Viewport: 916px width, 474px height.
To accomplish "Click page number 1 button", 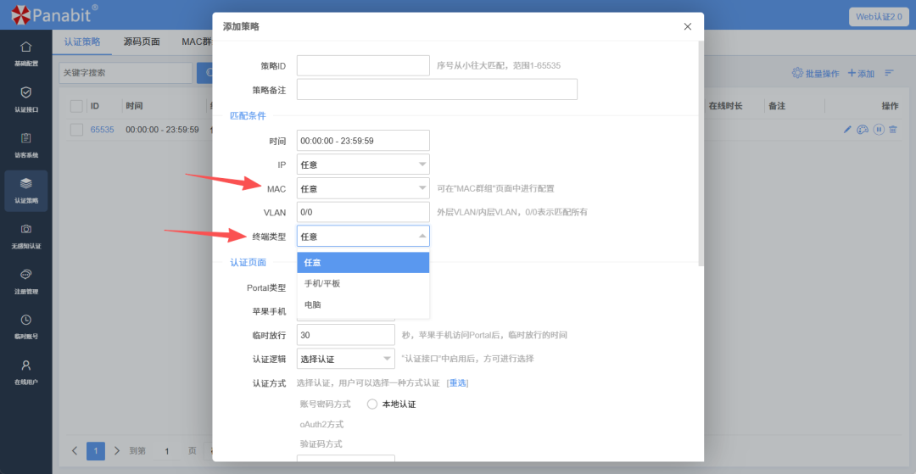I will coord(96,450).
